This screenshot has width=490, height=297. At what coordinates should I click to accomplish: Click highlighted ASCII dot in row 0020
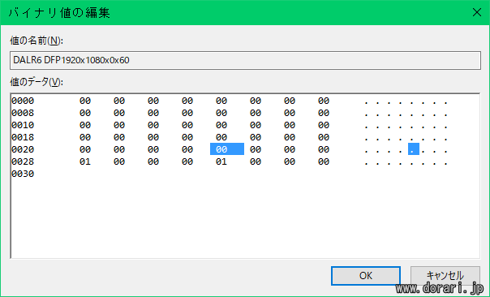414,149
